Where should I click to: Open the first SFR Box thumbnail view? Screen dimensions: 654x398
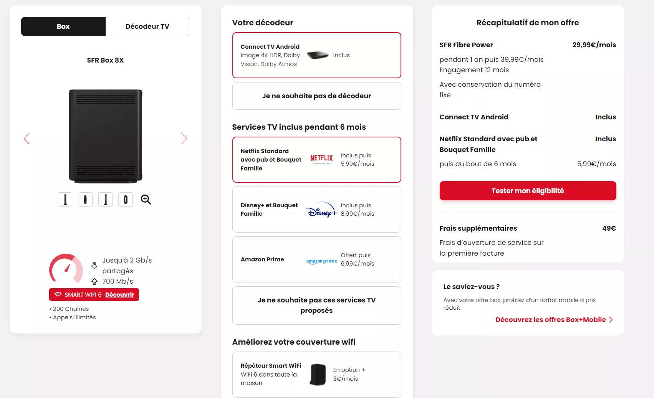pyautogui.click(x=65, y=200)
